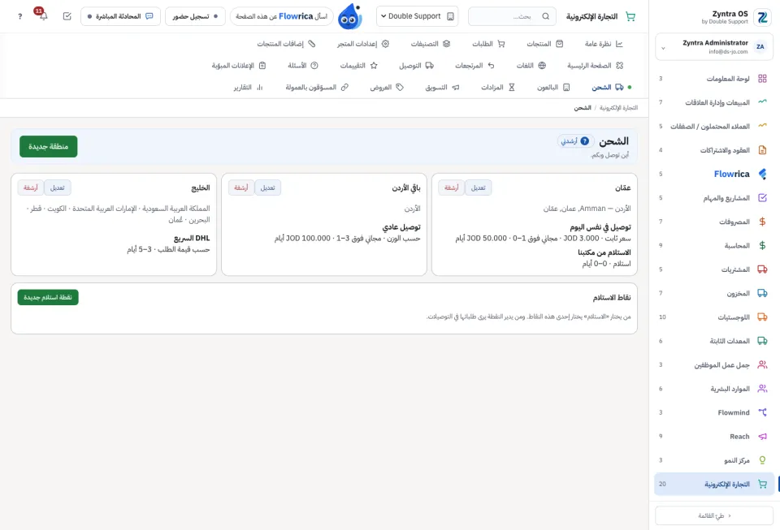Open المعدات الثابتة in sidebar
Image resolution: width=780 pixels, height=530 pixels.
714,341
